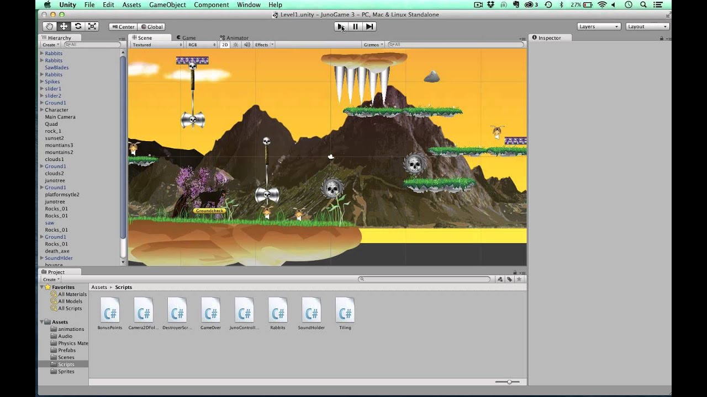The width and height of the screenshot is (707, 397).
Task: Toggle Scene view lighting sun icon
Action: 235,45
